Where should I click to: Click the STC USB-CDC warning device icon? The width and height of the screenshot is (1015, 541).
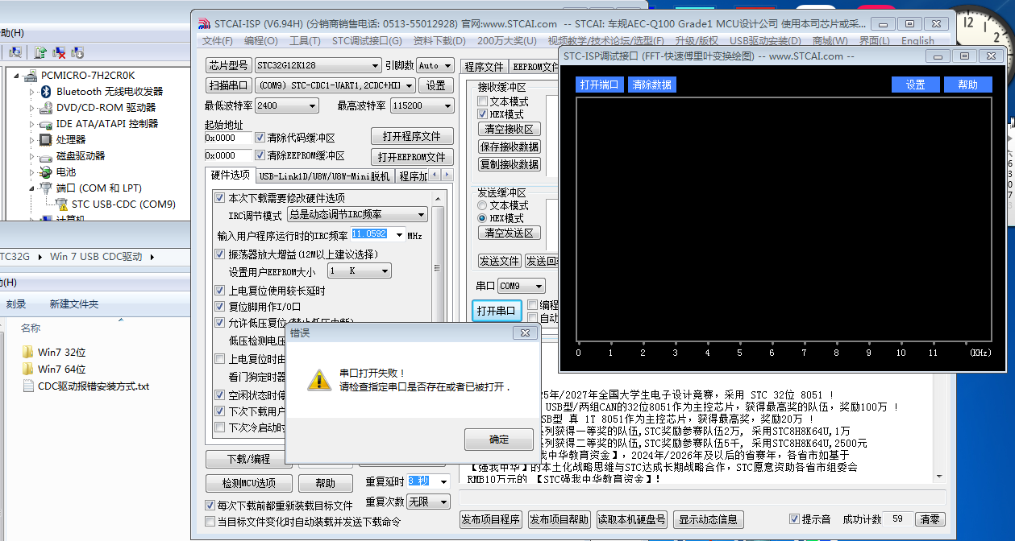click(62, 204)
